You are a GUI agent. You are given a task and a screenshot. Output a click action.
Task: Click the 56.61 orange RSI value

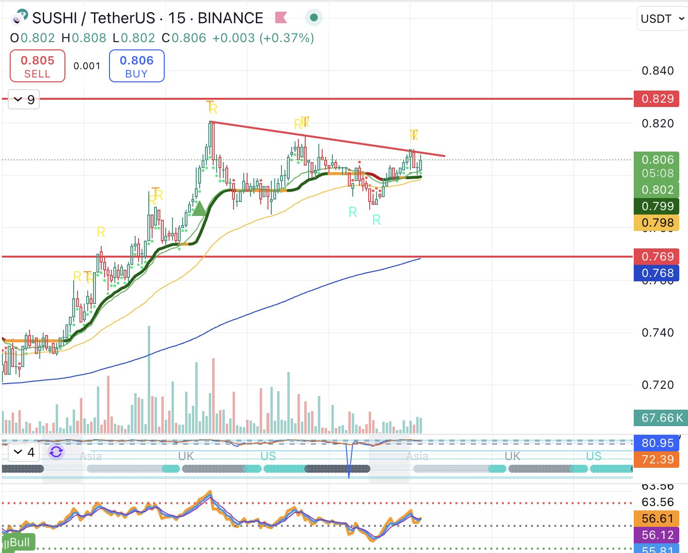pyautogui.click(x=657, y=519)
